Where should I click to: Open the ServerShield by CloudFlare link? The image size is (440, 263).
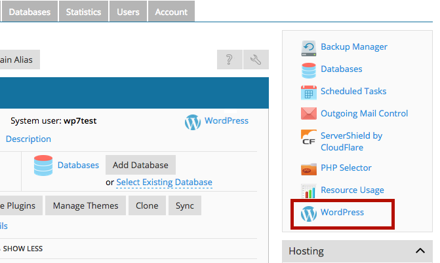point(351,141)
